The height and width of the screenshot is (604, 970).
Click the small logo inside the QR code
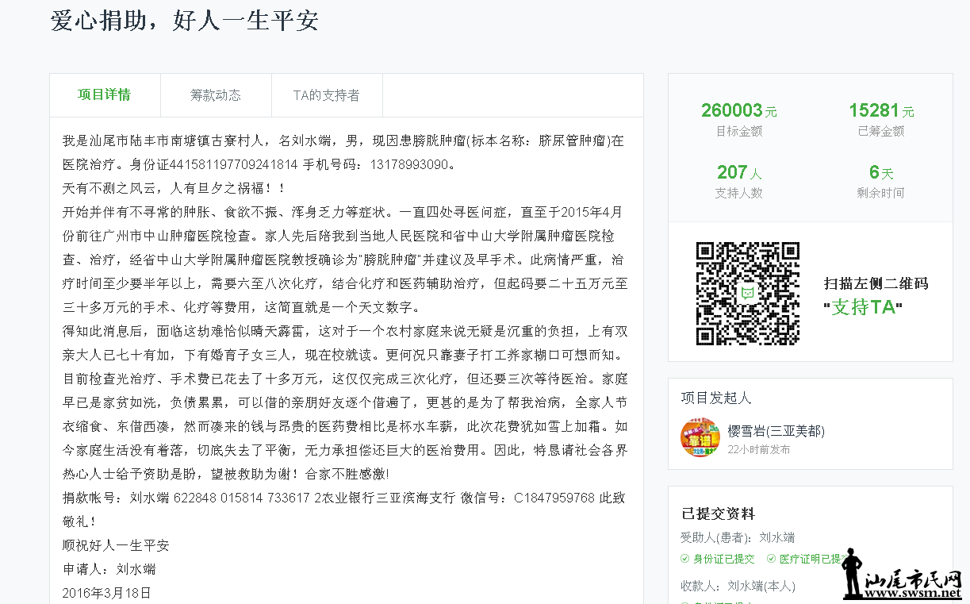(747, 293)
